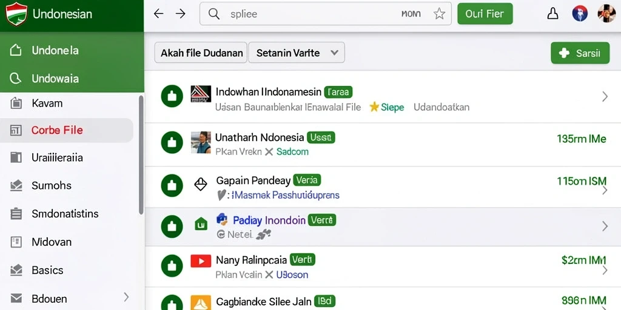The image size is (621, 310).
Task: Click the green circle icon on Unatharh Ndonesia row
Action: tap(172, 142)
